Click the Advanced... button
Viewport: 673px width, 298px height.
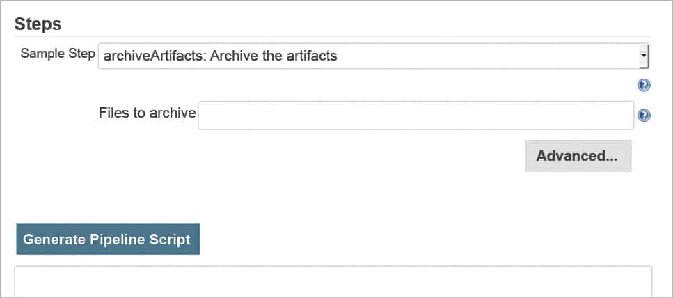pyautogui.click(x=578, y=156)
